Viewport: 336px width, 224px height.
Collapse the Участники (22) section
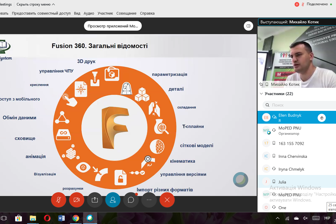261,94
